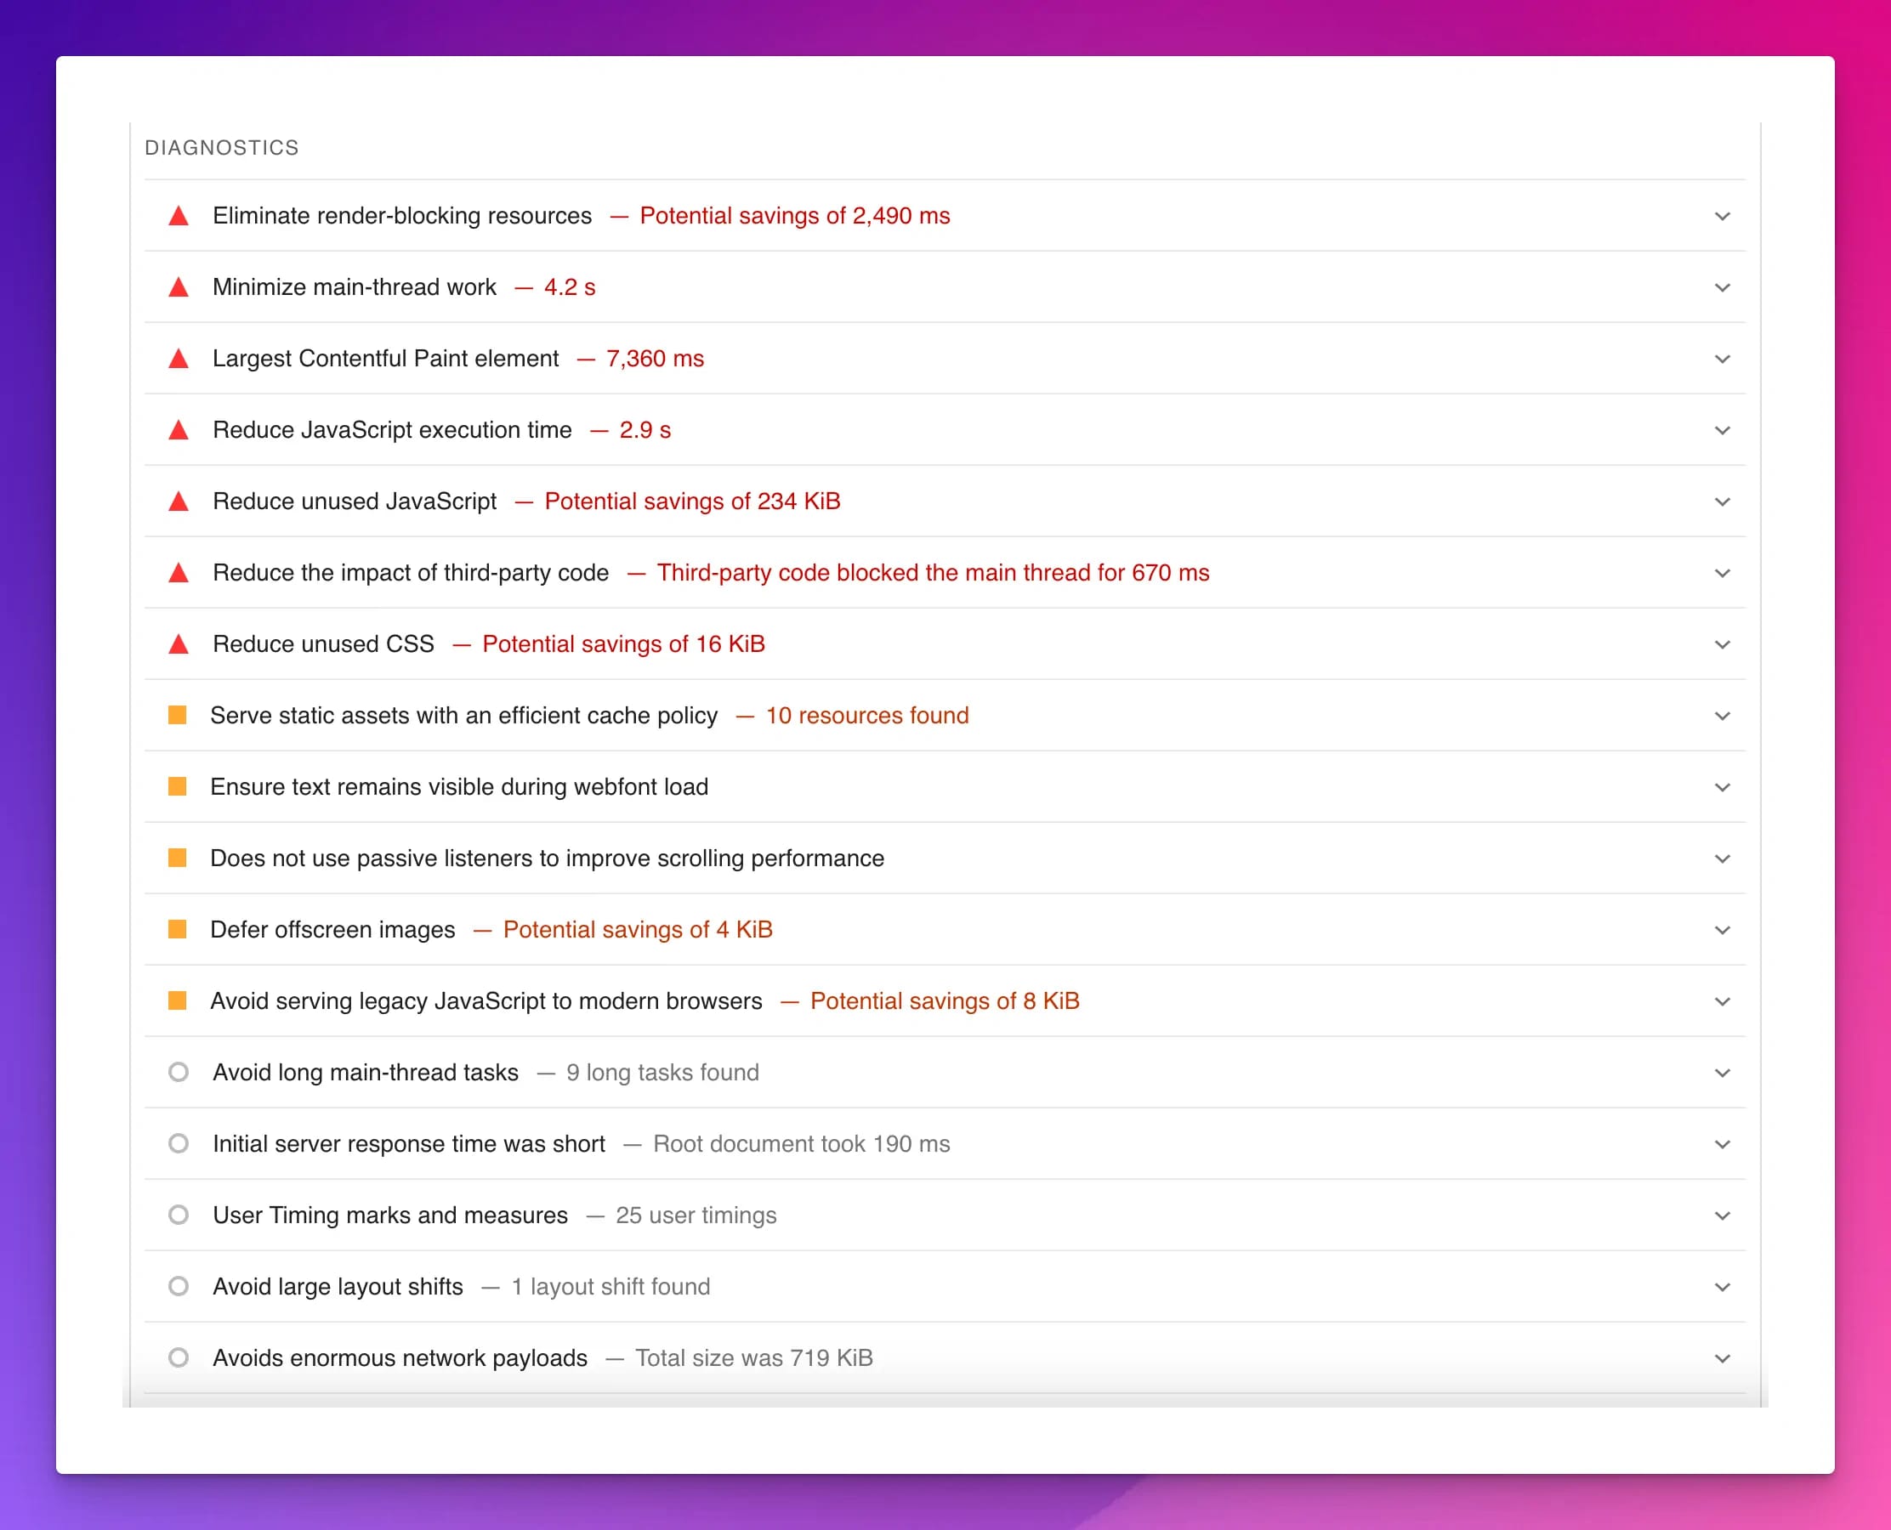The height and width of the screenshot is (1530, 1891).
Task: Expand Reduce JavaScript execution time chevron
Action: (x=1723, y=431)
